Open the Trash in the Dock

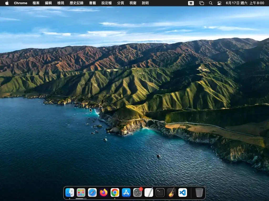click(x=199, y=192)
